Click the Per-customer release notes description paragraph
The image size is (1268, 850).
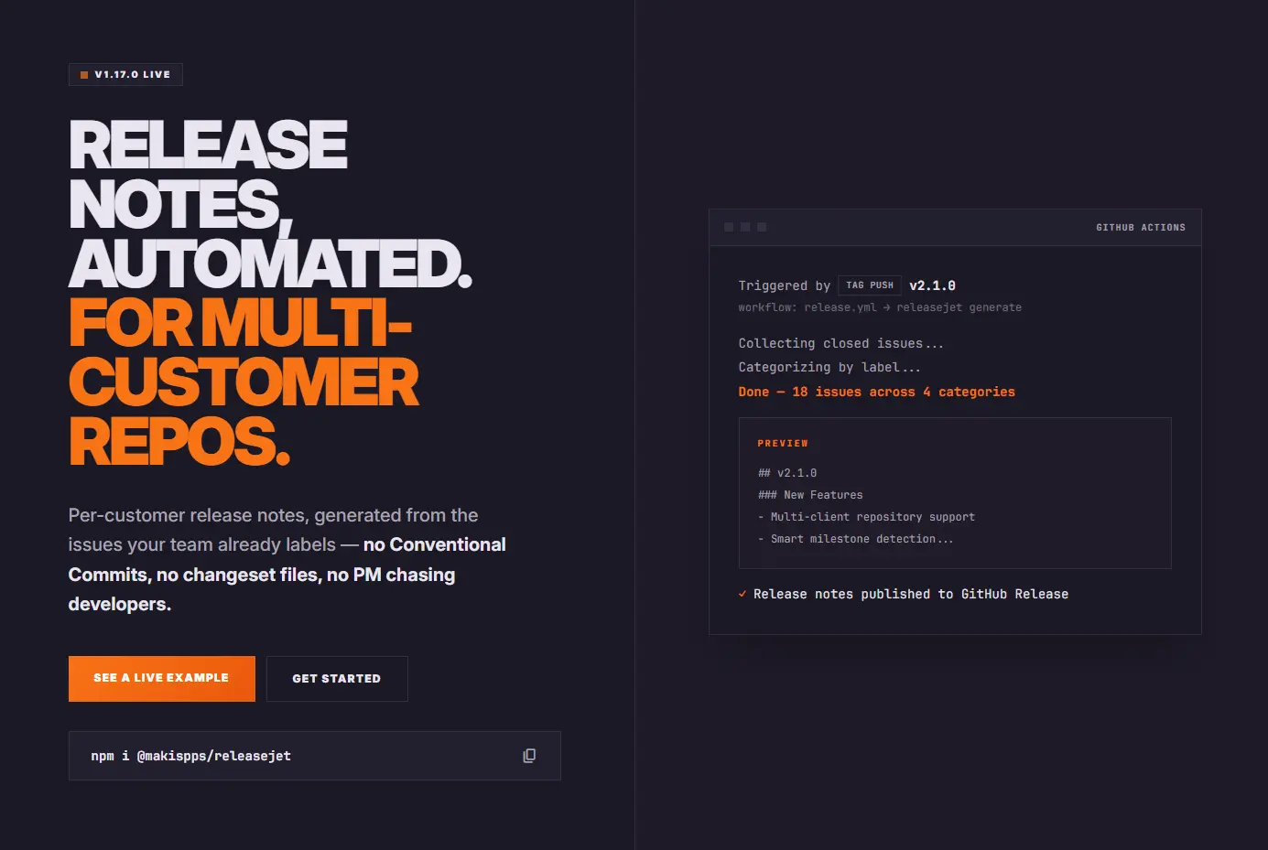[x=287, y=559]
